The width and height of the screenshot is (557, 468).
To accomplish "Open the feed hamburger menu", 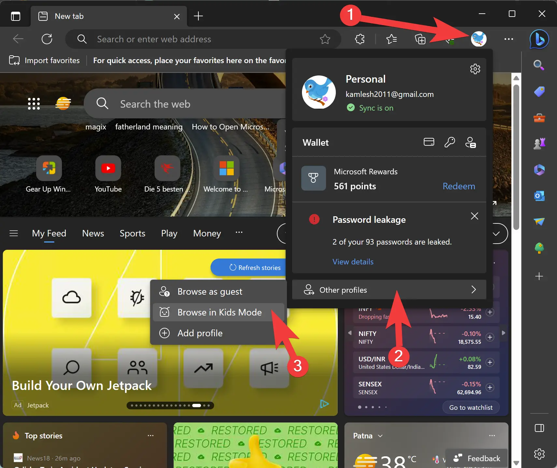I will click(14, 233).
